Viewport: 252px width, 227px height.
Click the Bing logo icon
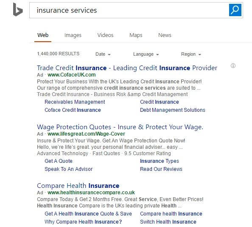(x=18, y=9)
